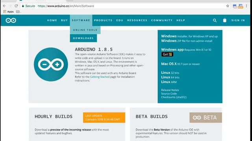Choose DOWNLOADS from Software dropdown
Viewport: 252px width, 141px height.
83,38
